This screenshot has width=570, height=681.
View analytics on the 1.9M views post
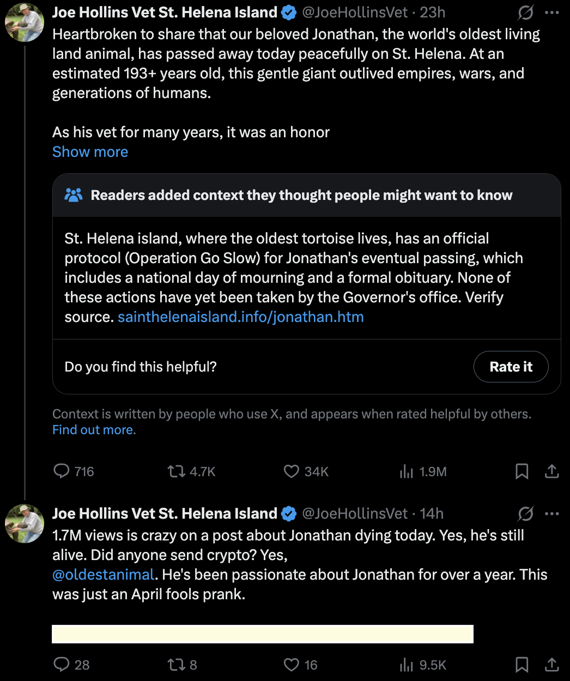point(407,471)
